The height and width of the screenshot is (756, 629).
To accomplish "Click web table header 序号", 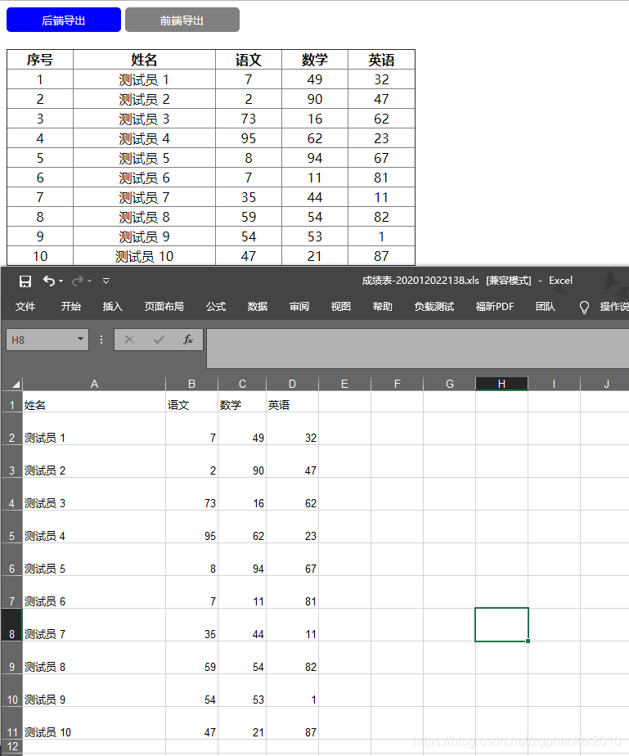I will 40,60.
